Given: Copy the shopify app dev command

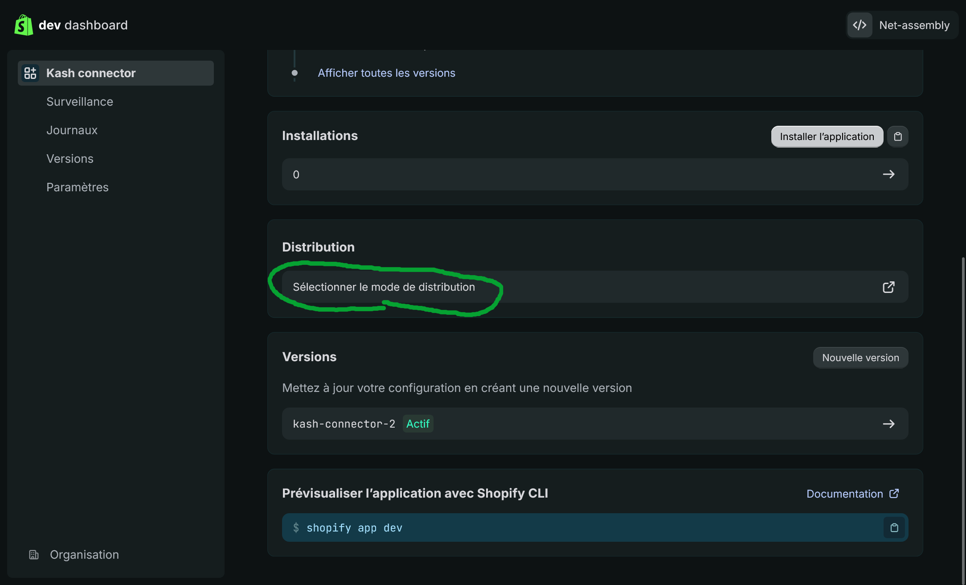Looking at the screenshot, I should [894, 528].
